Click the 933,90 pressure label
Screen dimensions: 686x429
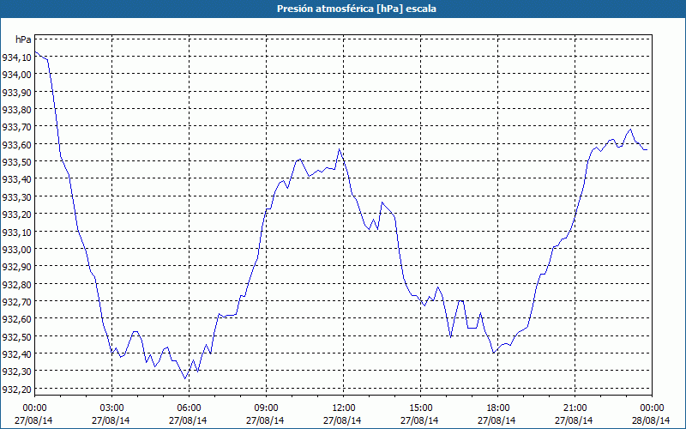(x=17, y=92)
